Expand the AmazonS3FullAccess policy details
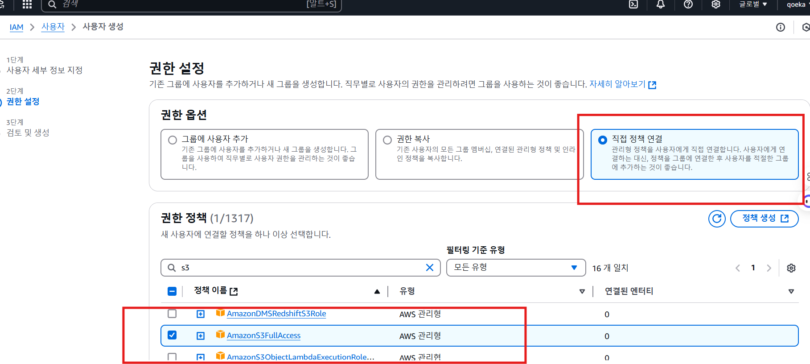 [x=201, y=335]
